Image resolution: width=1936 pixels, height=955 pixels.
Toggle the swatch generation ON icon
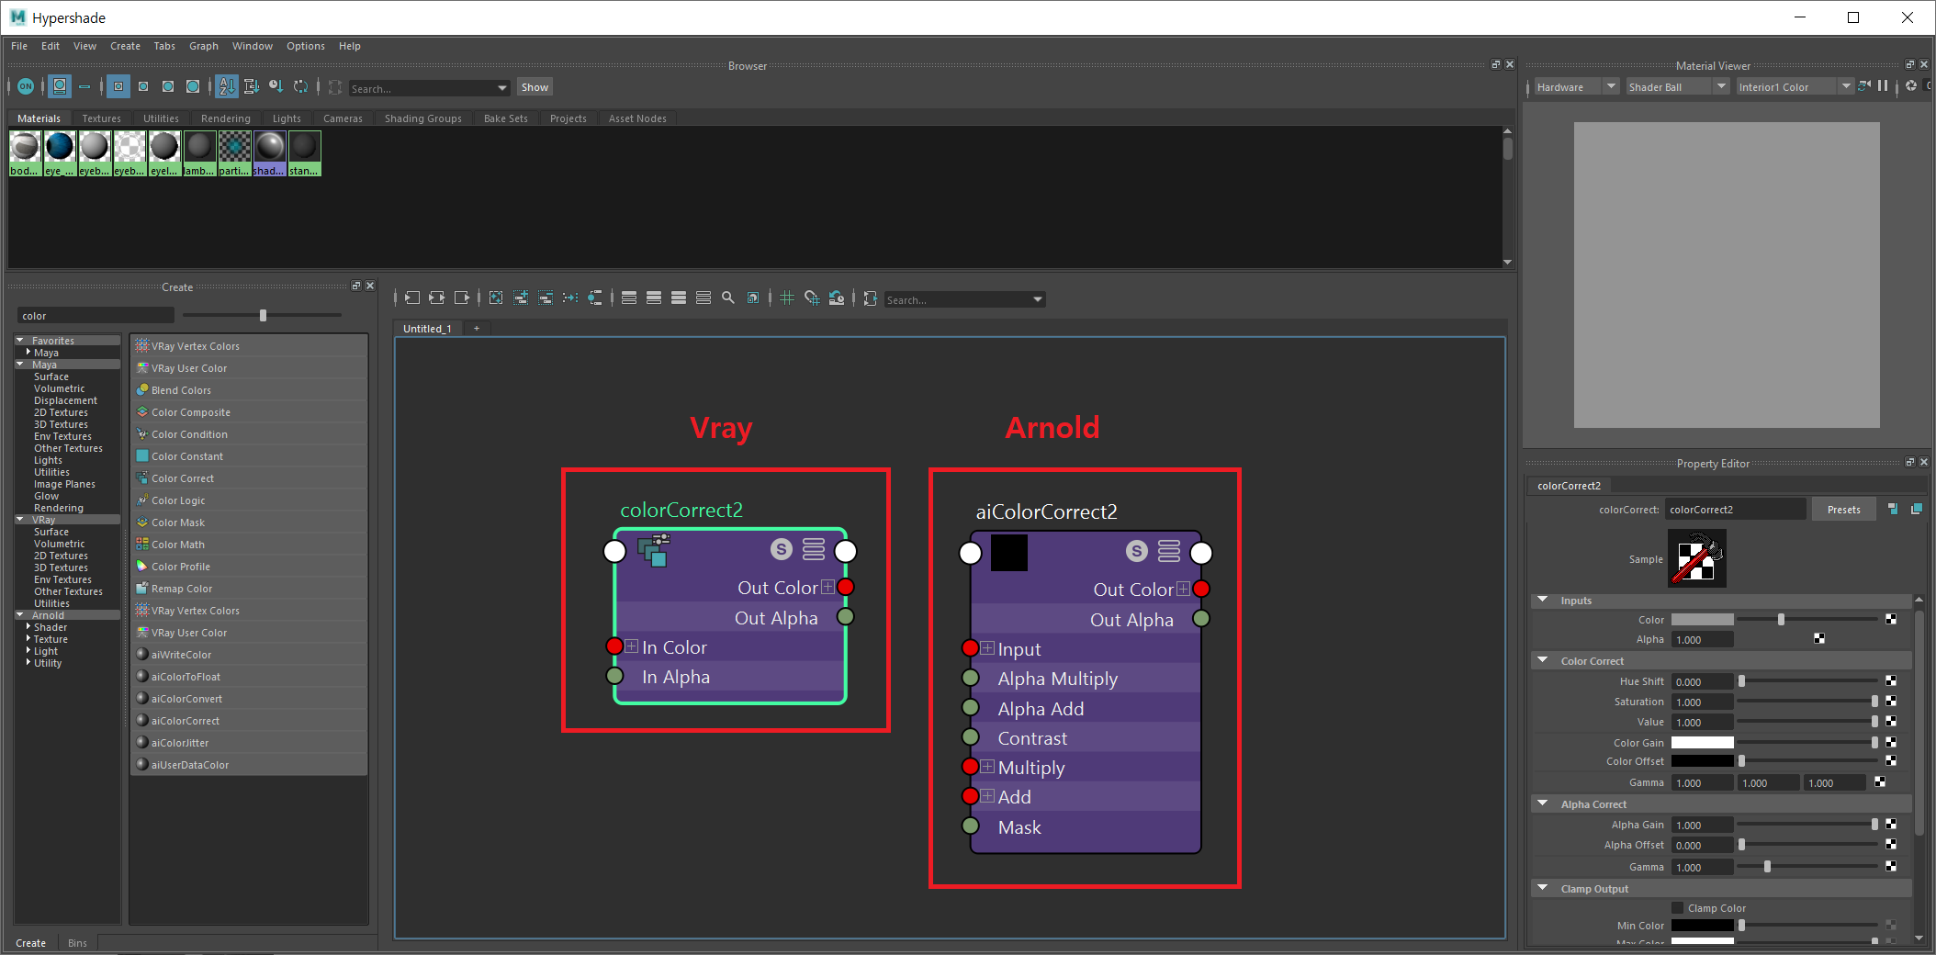click(26, 86)
